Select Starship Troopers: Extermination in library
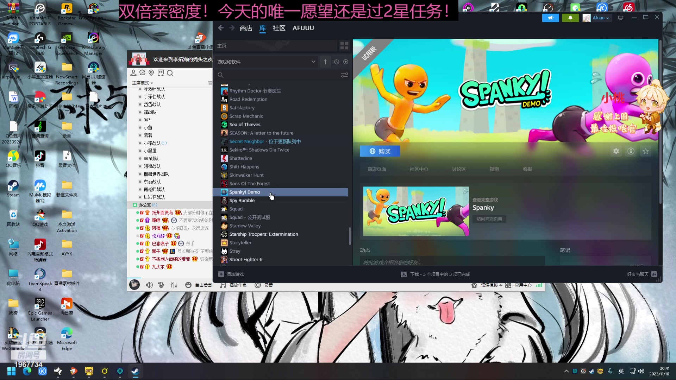 (263, 234)
